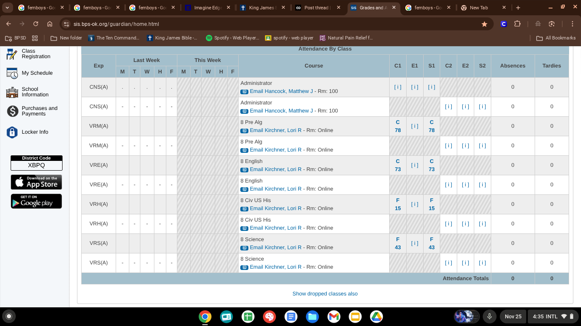This screenshot has width=581, height=326.
Task: Switch to the King James Bible tab
Action: click(x=261, y=7)
